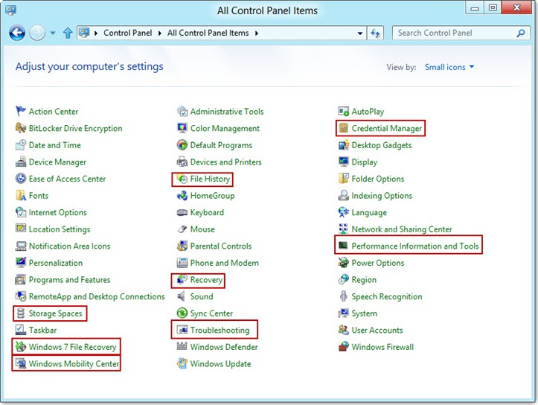Click the Performance Information and Tools icon
This screenshot has width=538, height=405.
click(343, 246)
